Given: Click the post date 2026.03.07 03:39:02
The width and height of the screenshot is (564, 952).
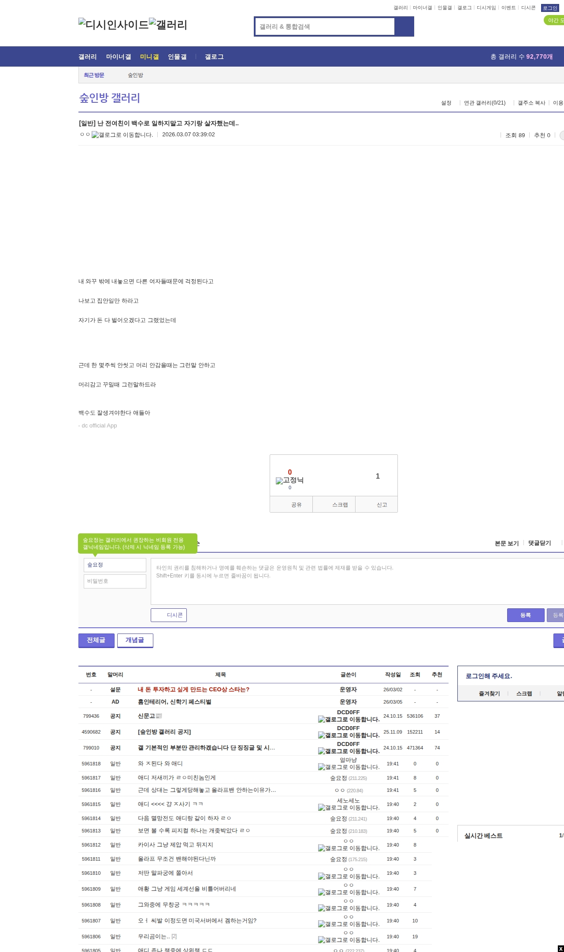Looking at the screenshot, I should coord(189,135).
